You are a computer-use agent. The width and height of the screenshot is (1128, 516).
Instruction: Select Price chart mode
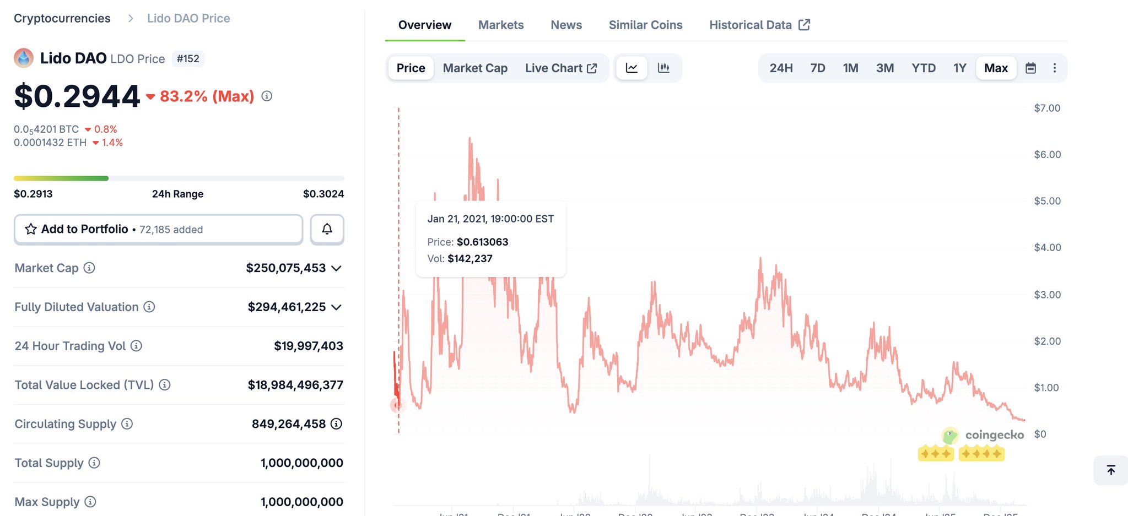click(x=411, y=68)
